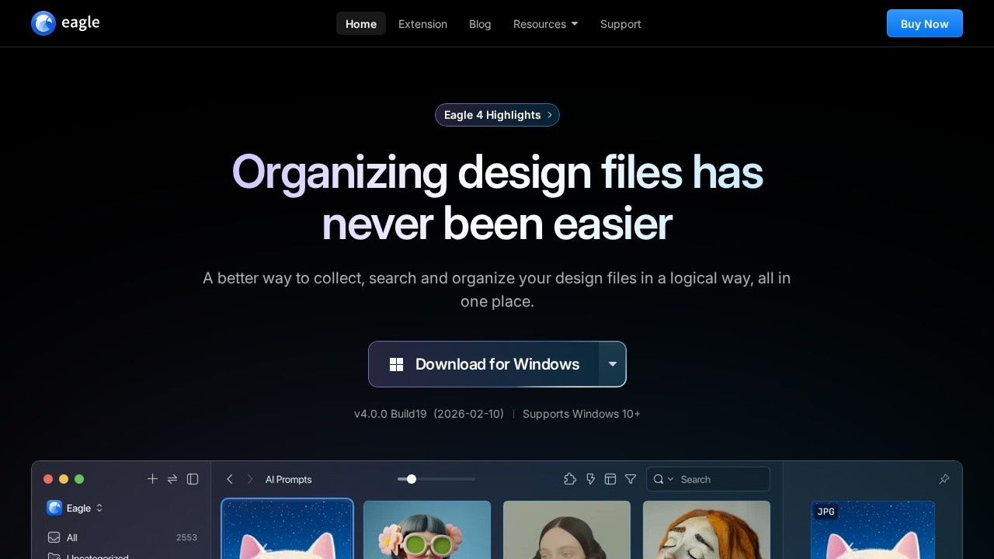Click the pin icon in inspector panel
Screen dimensions: 994x559
pyautogui.click(x=944, y=479)
